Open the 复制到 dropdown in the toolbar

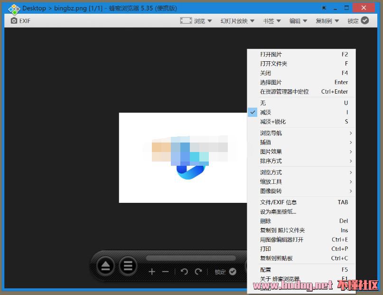tap(327, 21)
